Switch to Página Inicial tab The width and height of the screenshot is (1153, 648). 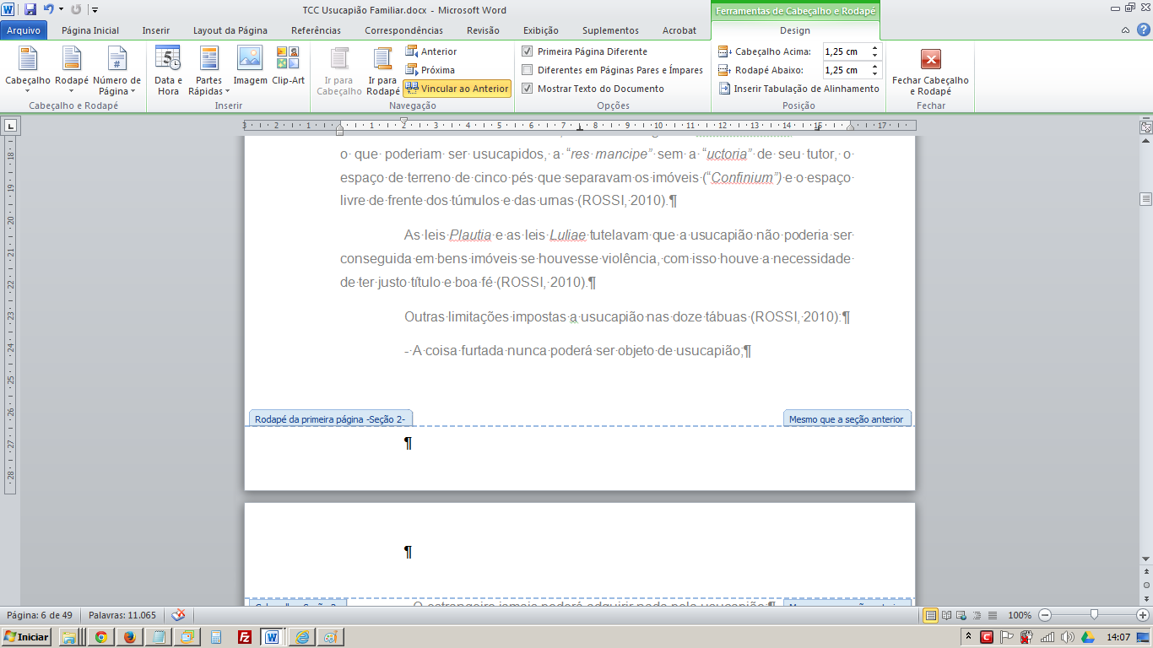[x=90, y=30]
